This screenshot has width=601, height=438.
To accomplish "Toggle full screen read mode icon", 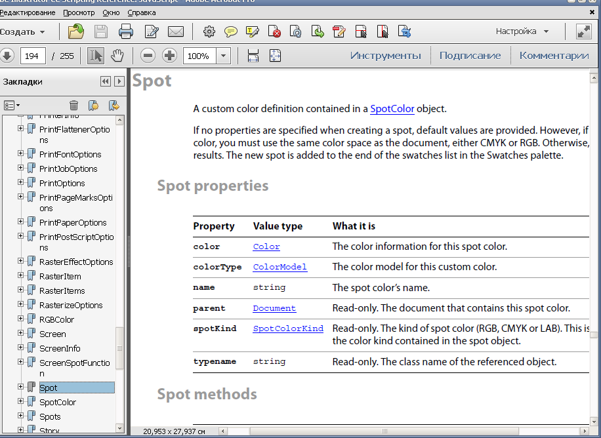I will [583, 31].
